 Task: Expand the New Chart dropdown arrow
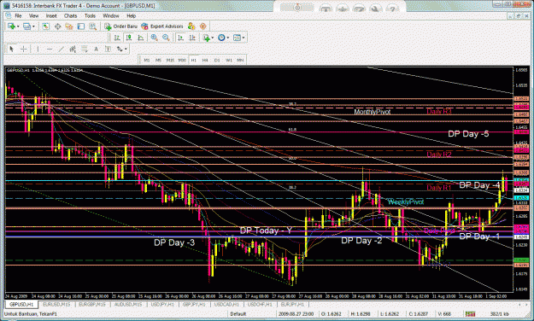[x=18, y=26]
